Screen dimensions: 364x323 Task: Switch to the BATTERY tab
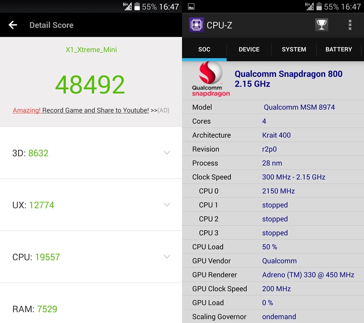(x=338, y=49)
